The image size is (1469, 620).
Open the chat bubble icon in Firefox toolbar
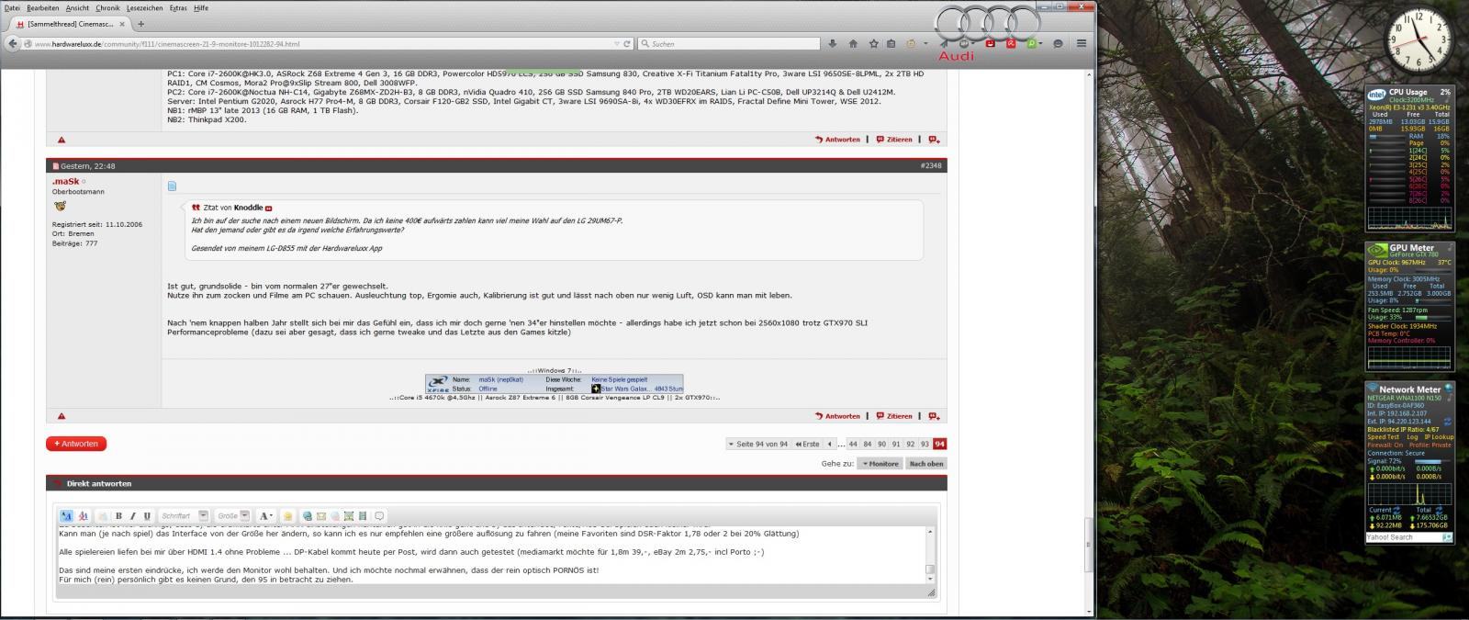1058,43
